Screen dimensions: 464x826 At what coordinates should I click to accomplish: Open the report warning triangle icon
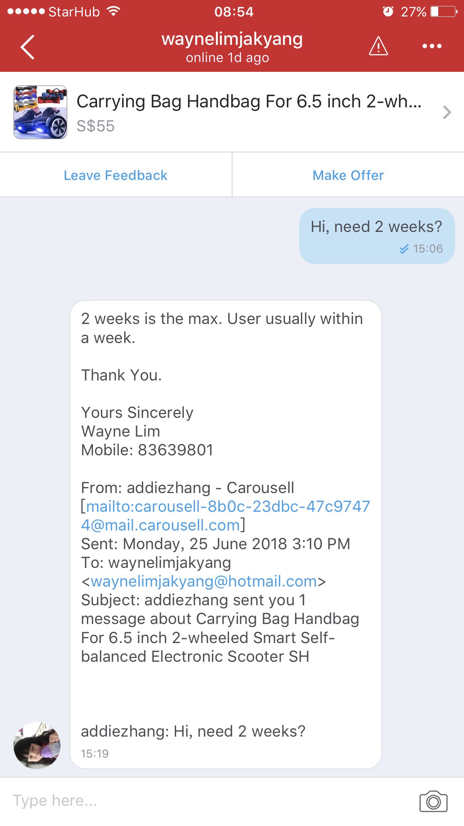378,46
